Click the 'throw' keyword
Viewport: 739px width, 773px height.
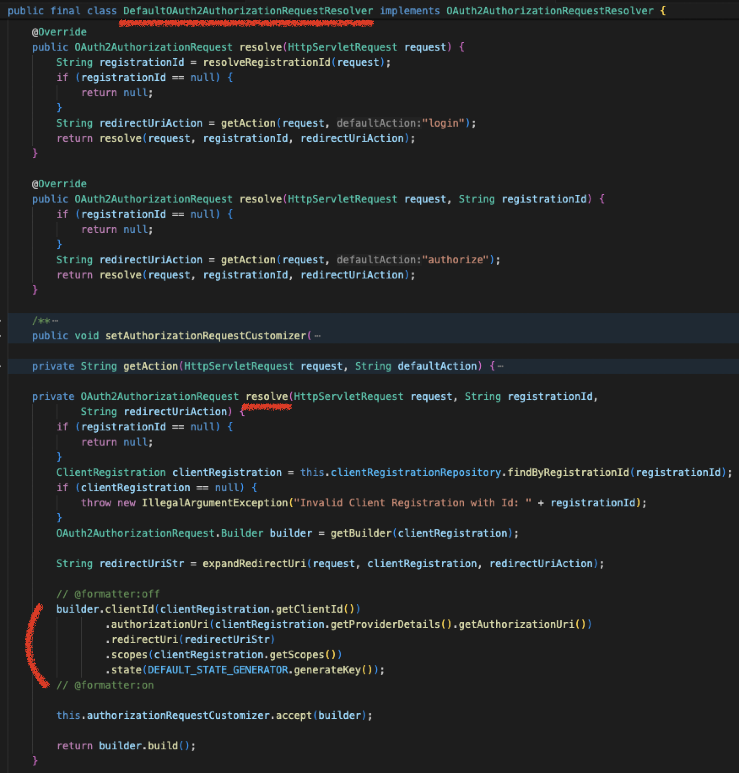pyautogui.click(x=96, y=503)
